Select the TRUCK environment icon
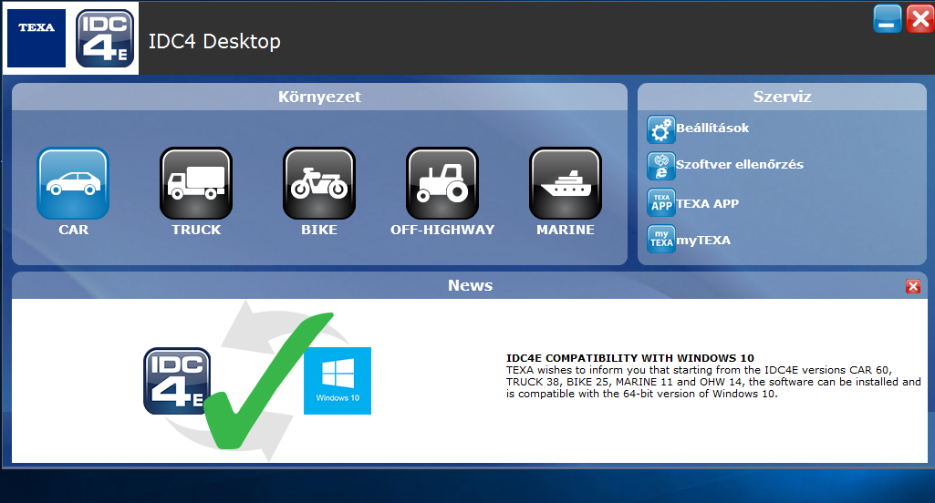This screenshot has width=935, height=503. click(195, 183)
